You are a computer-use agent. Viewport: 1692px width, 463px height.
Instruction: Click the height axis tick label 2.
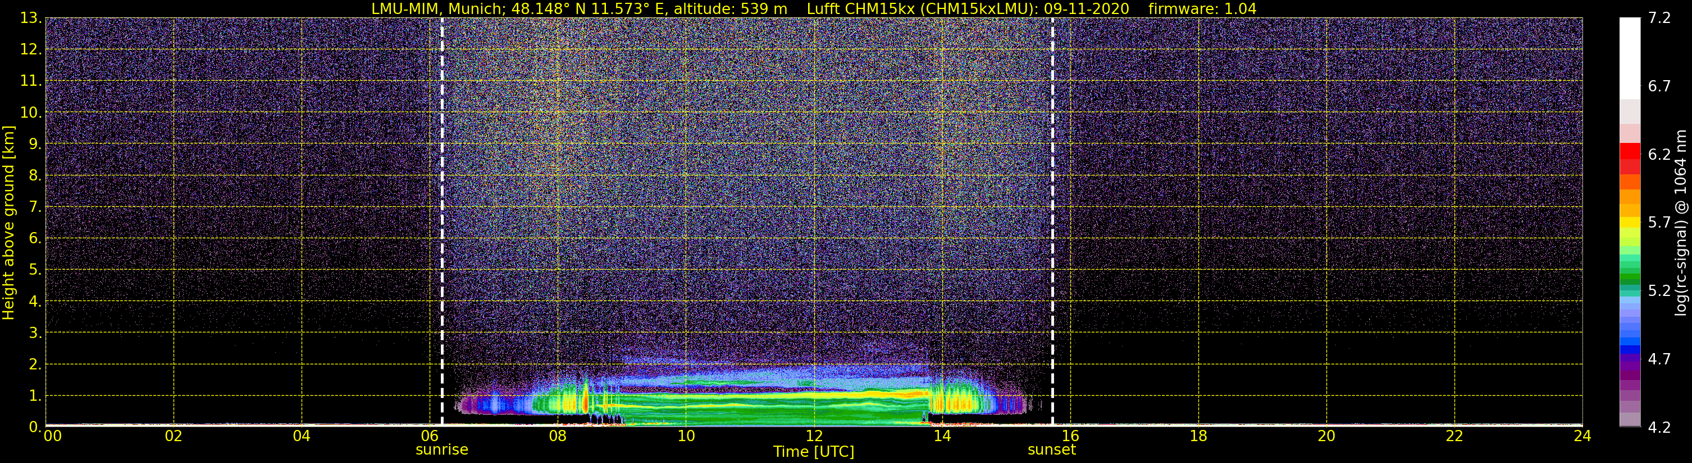(34, 364)
